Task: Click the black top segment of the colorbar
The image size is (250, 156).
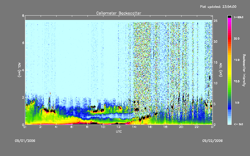Action: tap(229, 17)
